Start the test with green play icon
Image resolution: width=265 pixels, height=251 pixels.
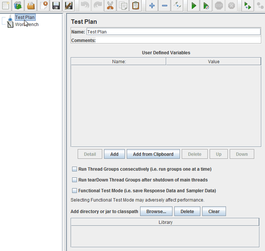(x=194, y=6)
